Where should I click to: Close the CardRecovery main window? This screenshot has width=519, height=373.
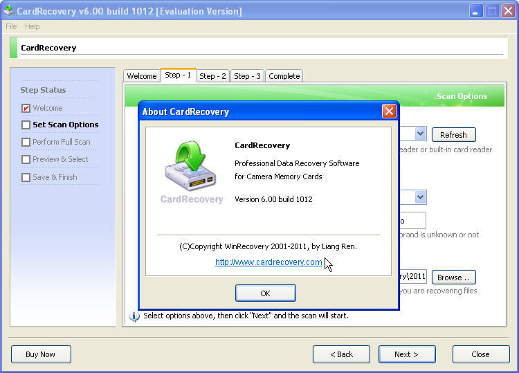pyautogui.click(x=508, y=11)
